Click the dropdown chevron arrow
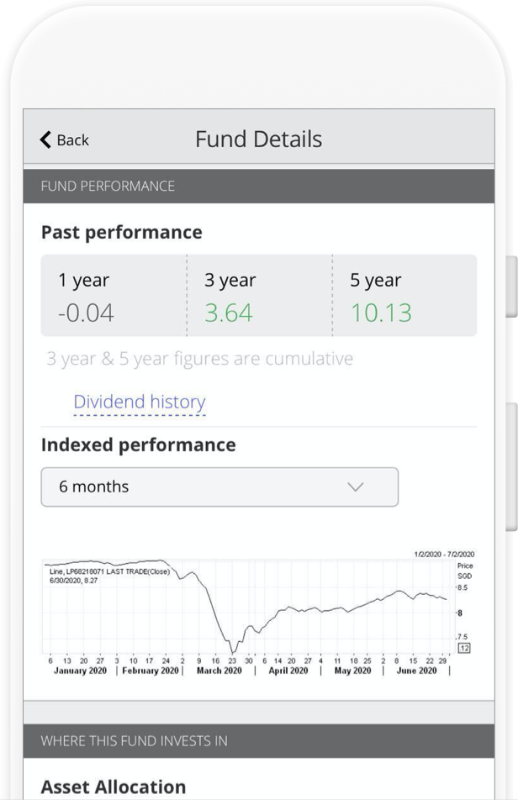This screenshot has width=518, height=800. pyautogui.click(x=355, y=487)
